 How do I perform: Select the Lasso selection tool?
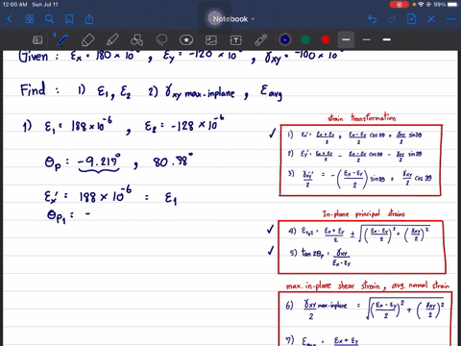tap(161, 40)
